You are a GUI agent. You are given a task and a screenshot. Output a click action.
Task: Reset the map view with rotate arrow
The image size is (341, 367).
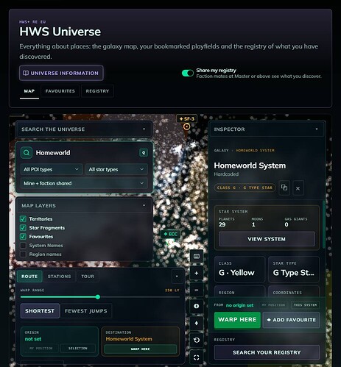pos(197,340)
